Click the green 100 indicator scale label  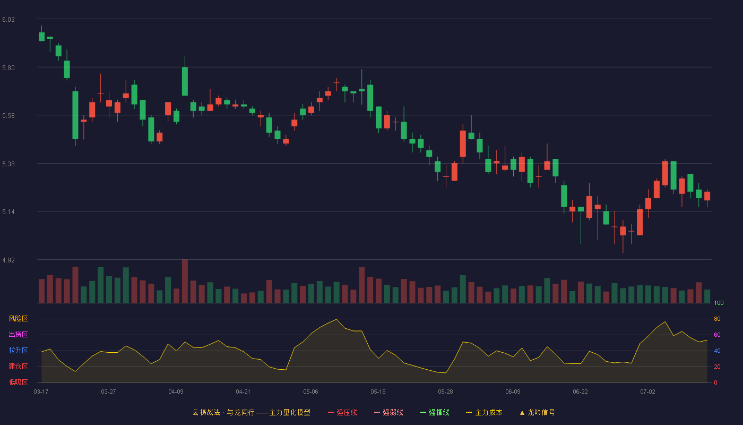(719, 303)
